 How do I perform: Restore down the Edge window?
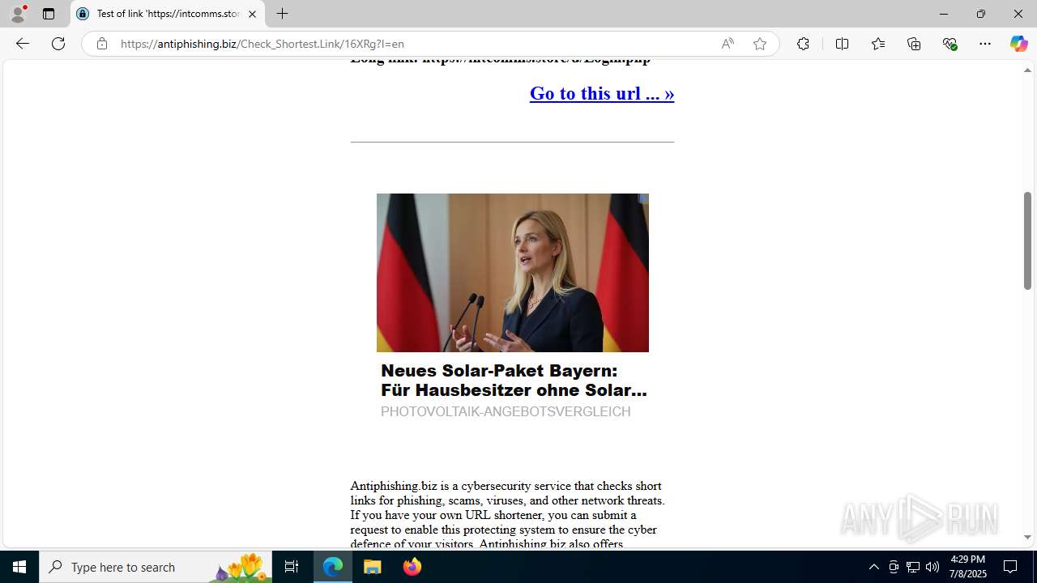click(980, 14)
